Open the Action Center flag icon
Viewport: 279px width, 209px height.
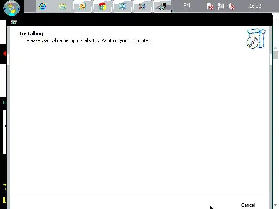point(210,7)
